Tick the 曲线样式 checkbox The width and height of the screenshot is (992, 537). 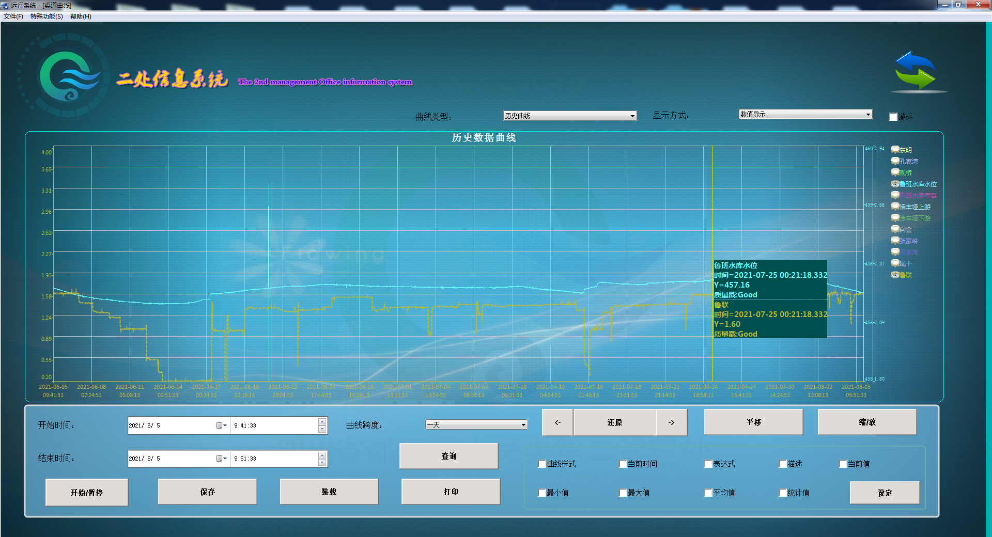click(x=542, y=464)
